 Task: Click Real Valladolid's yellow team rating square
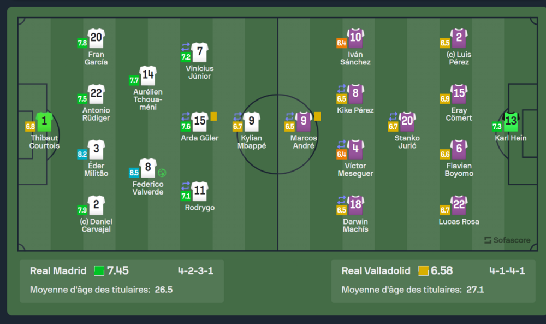click(x=423, y=270)
